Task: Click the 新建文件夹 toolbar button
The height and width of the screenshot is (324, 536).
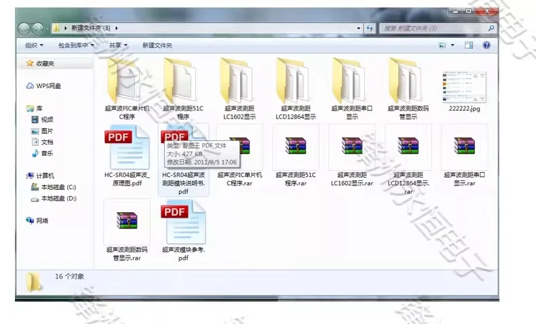Action: 157,45
